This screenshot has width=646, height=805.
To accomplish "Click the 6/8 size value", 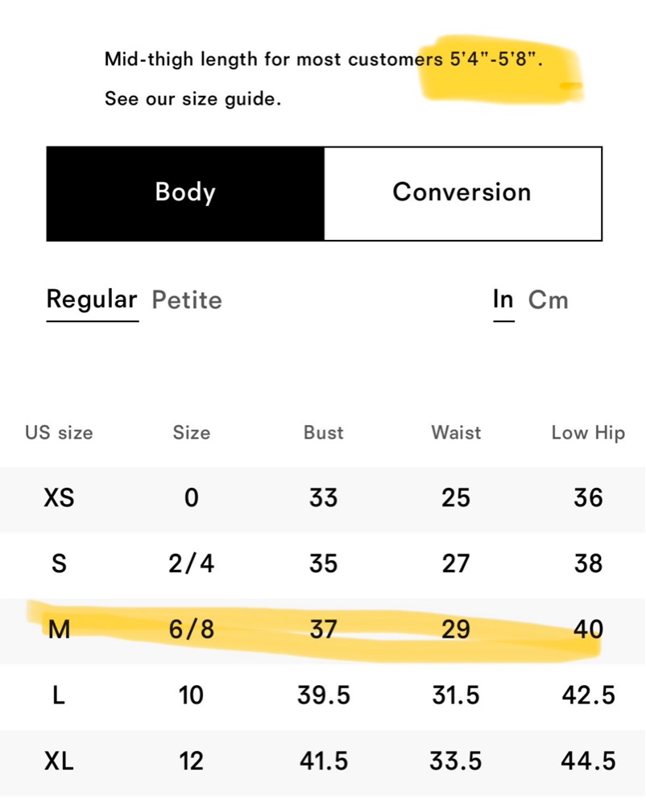I will pos(192,630).
